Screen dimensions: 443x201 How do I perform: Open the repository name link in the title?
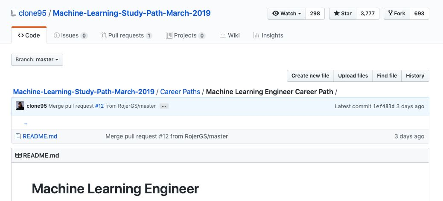(131, 13)
